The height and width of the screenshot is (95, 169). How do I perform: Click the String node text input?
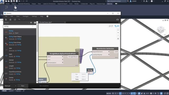pyautogui.click(x=89, y=73)
